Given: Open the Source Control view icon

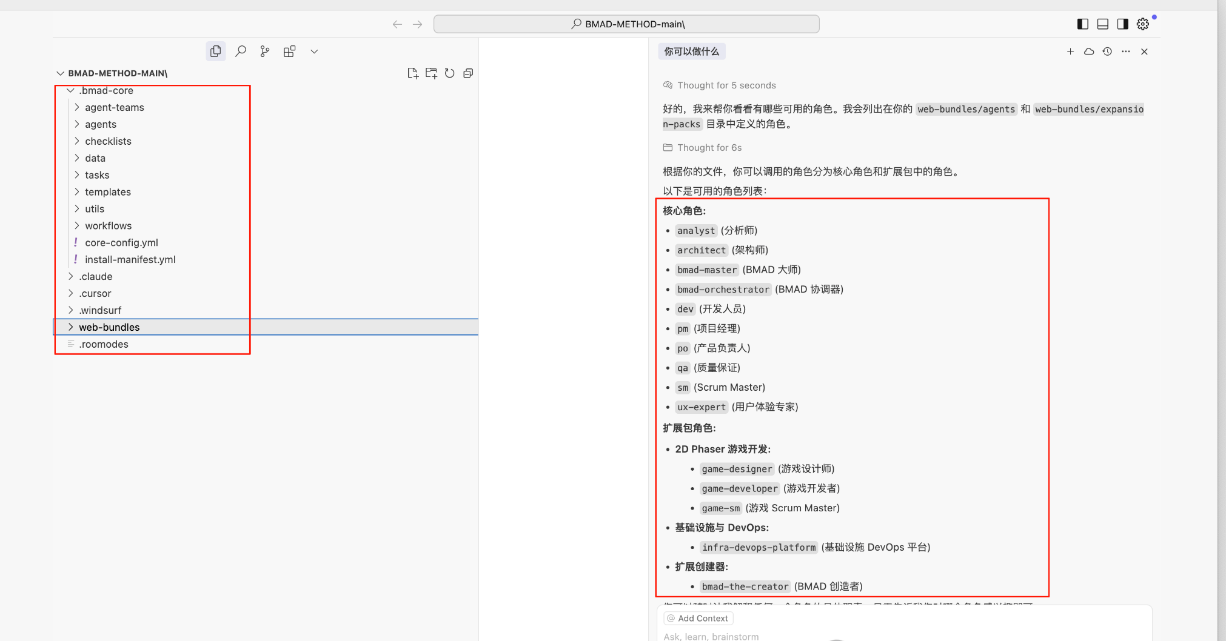Looking at the screenshot, I should tap(265, 51).
